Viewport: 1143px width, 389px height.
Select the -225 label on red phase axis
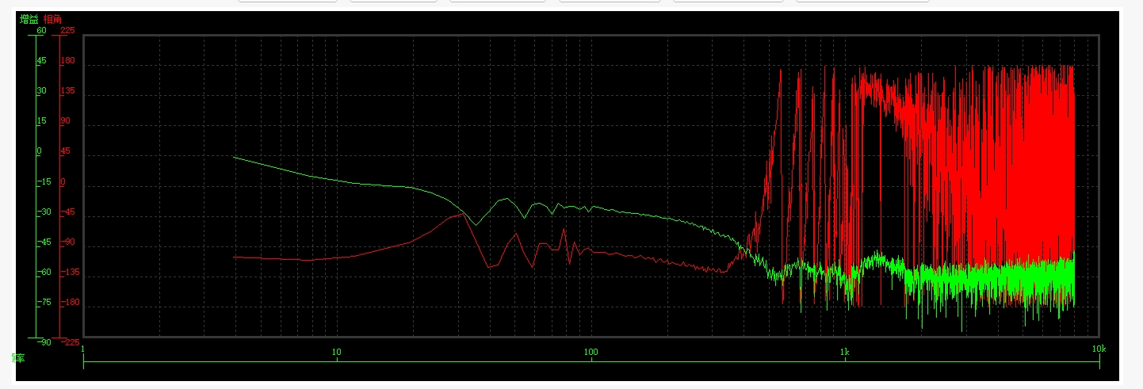(70, 342)
